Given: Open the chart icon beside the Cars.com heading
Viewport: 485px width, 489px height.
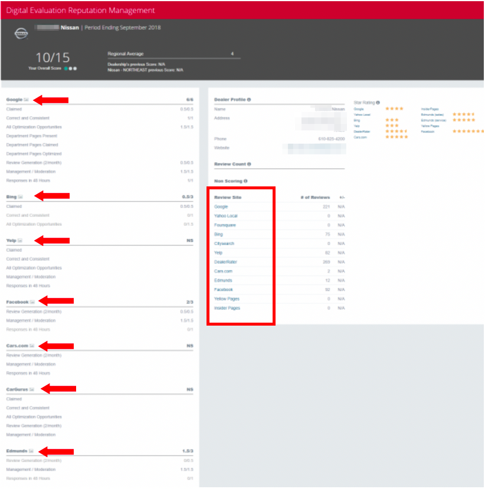Looking at the screenshot, I should tap(32, 346).
